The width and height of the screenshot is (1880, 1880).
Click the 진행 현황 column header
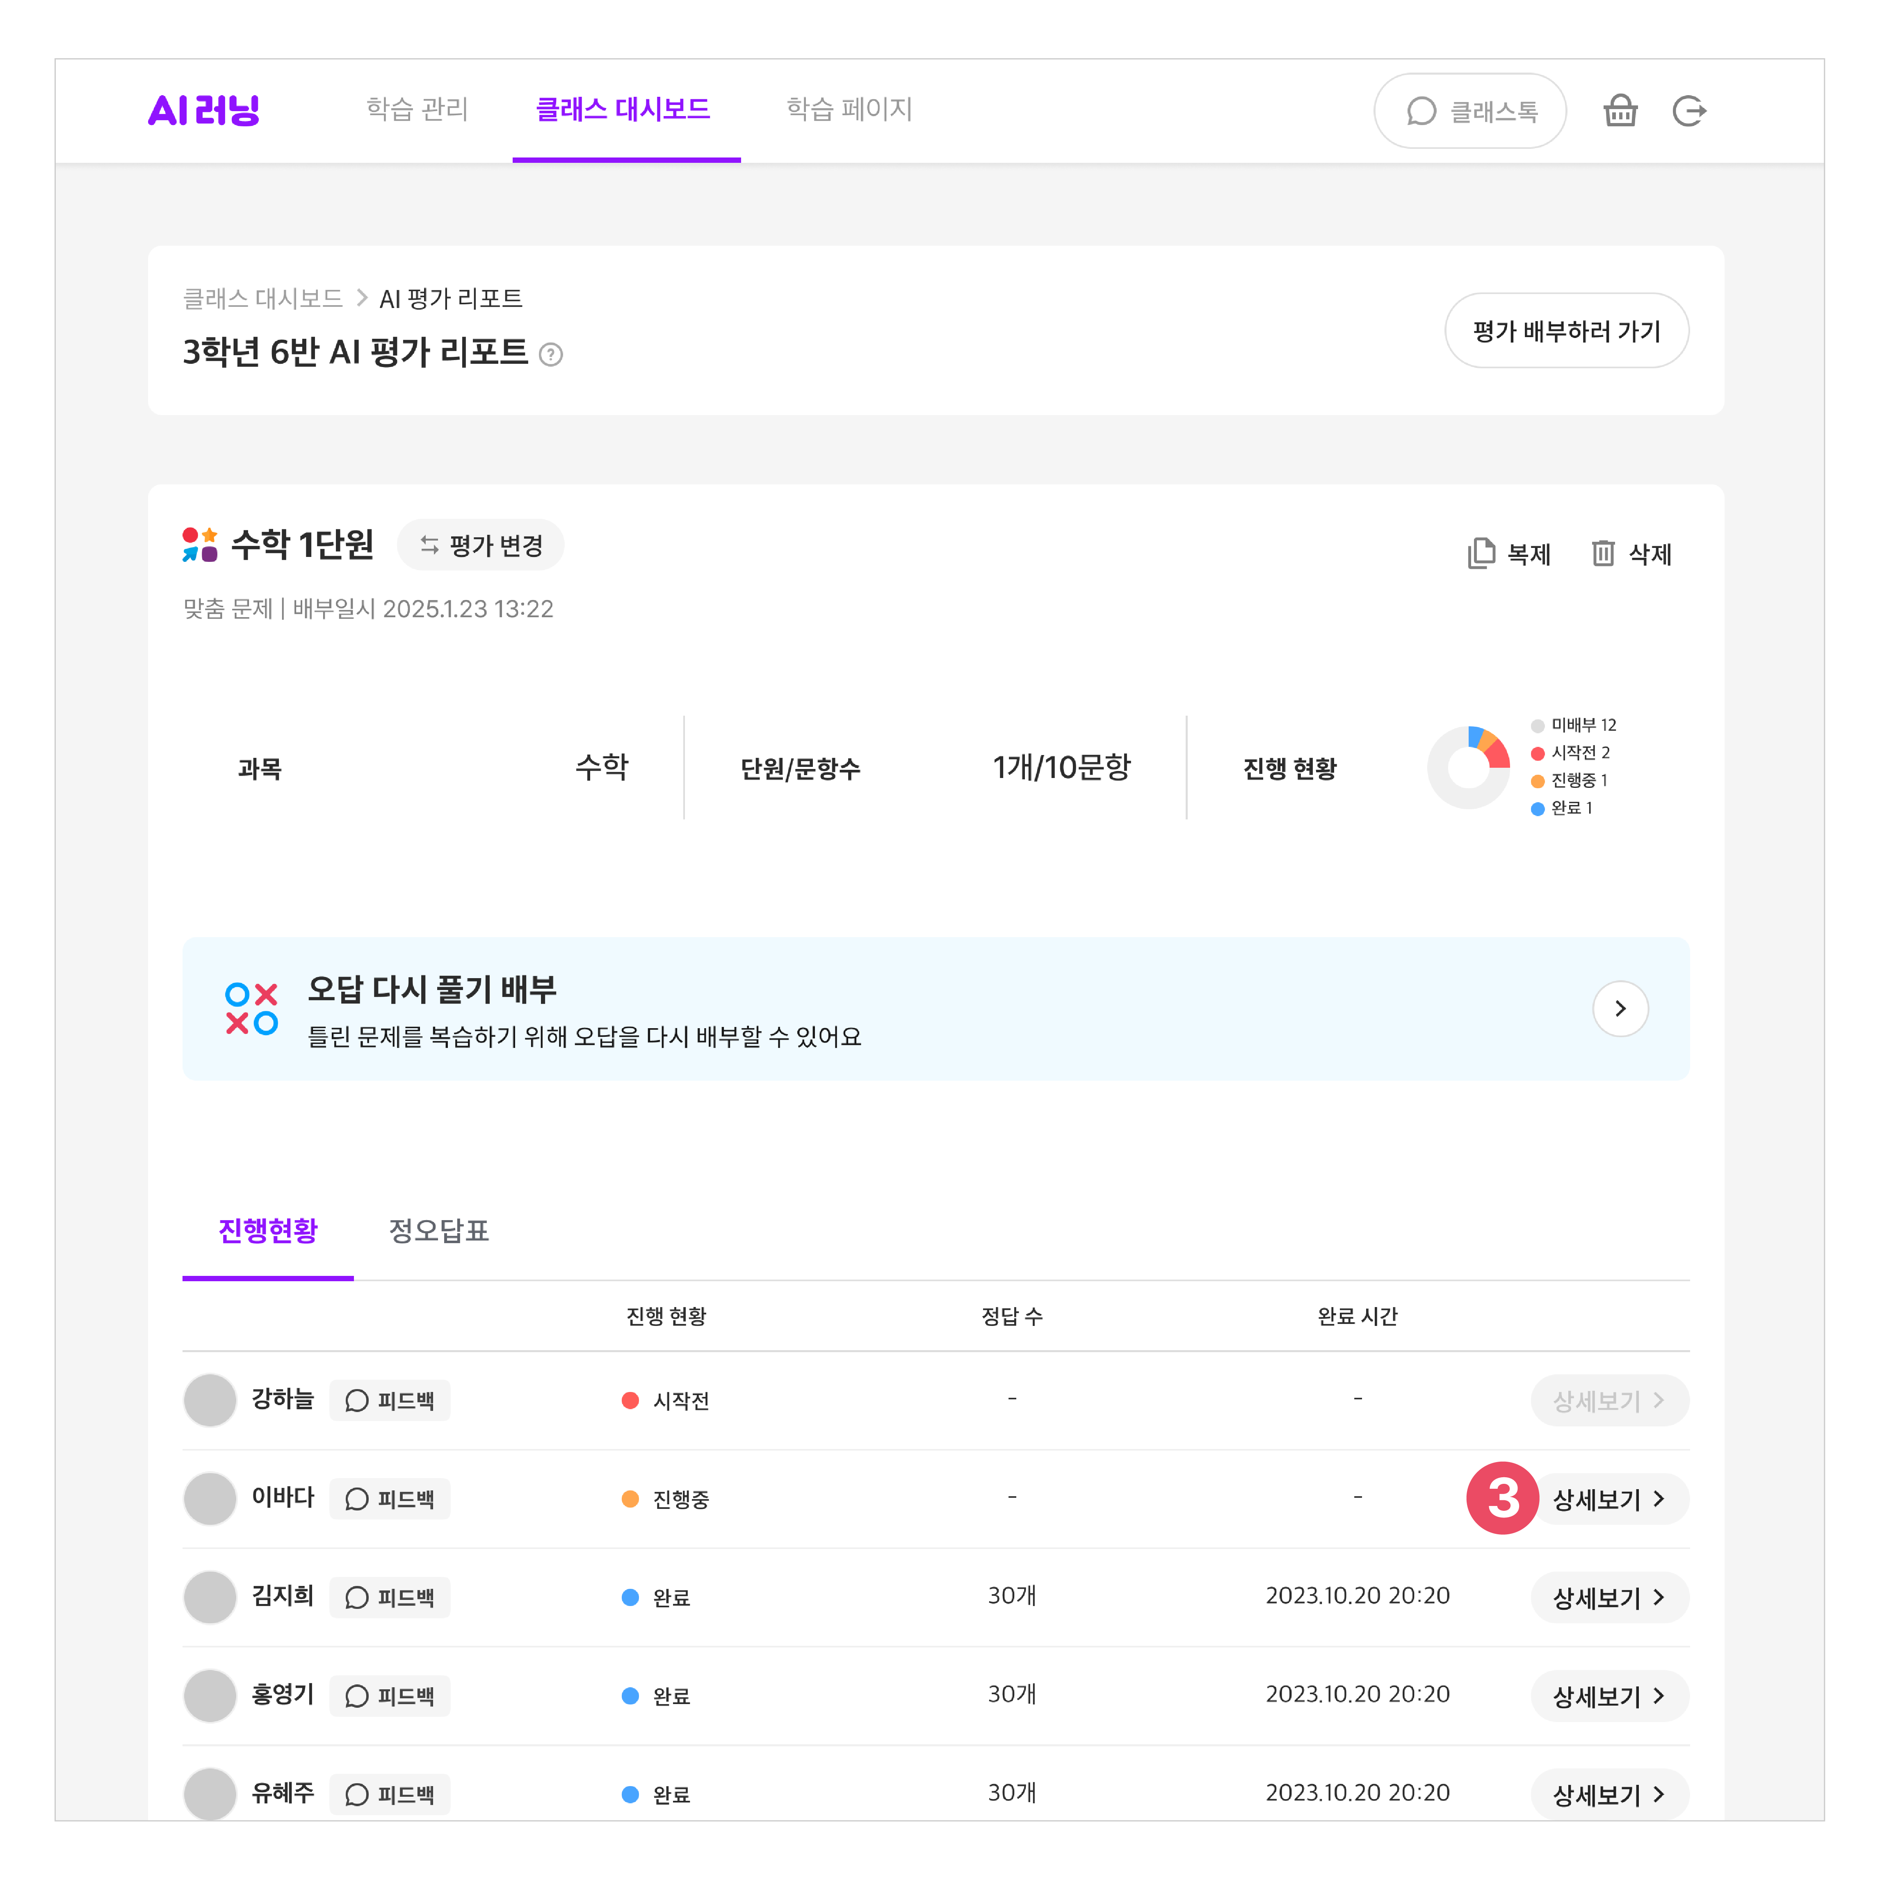click(666, 1316)
